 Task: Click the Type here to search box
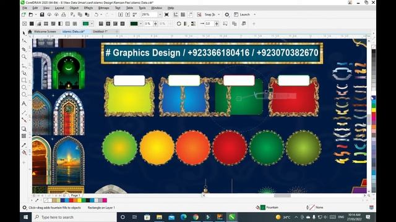(74, 217)
